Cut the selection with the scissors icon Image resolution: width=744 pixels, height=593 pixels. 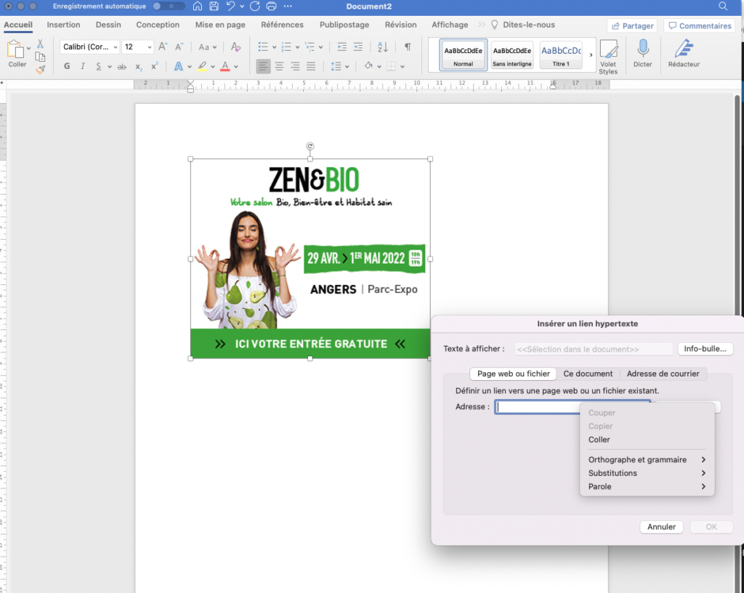[x=41, y=44]
